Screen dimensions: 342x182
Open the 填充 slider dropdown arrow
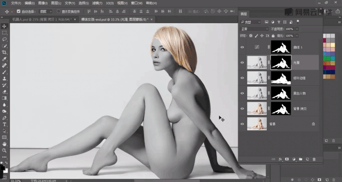coord(297,36)
